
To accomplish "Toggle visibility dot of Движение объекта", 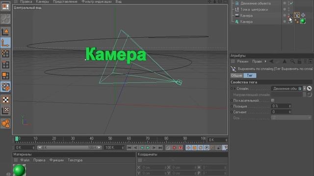I will (285, 3).
